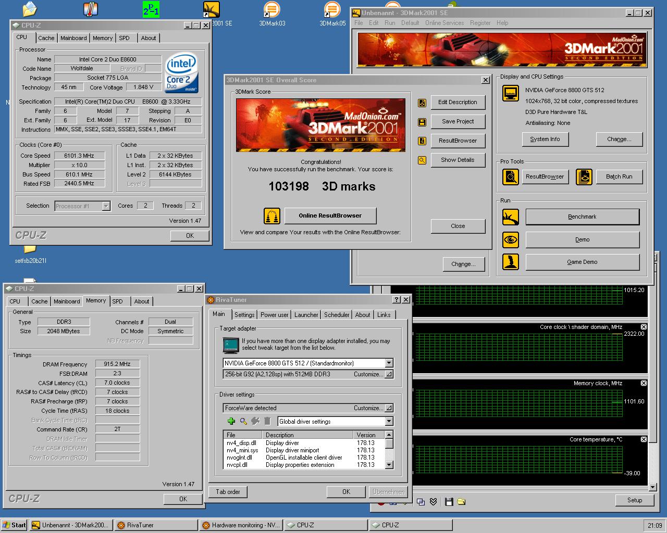667x533 pixels.
Task: Open the folder desktop icon at top left
Action: coord(30,9)
